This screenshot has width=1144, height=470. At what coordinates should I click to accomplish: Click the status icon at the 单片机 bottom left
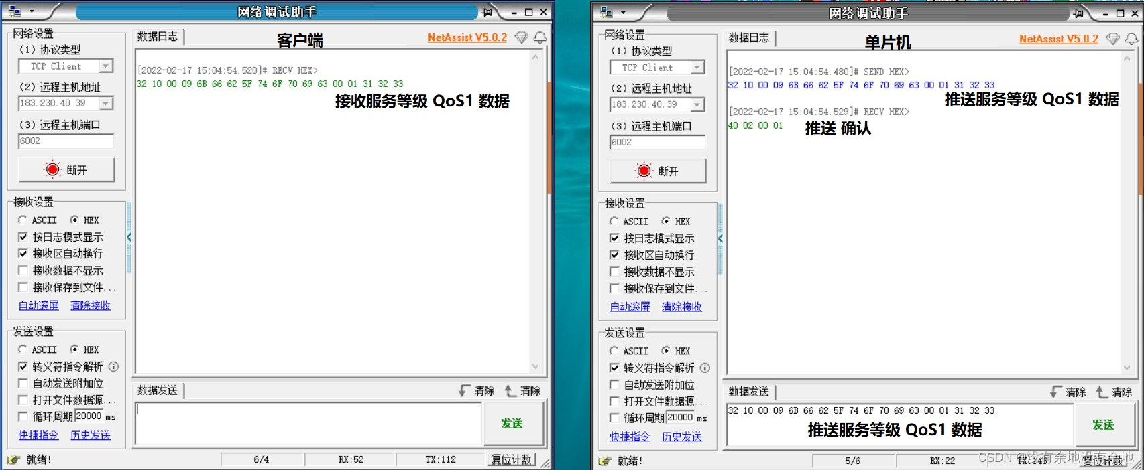605,461
